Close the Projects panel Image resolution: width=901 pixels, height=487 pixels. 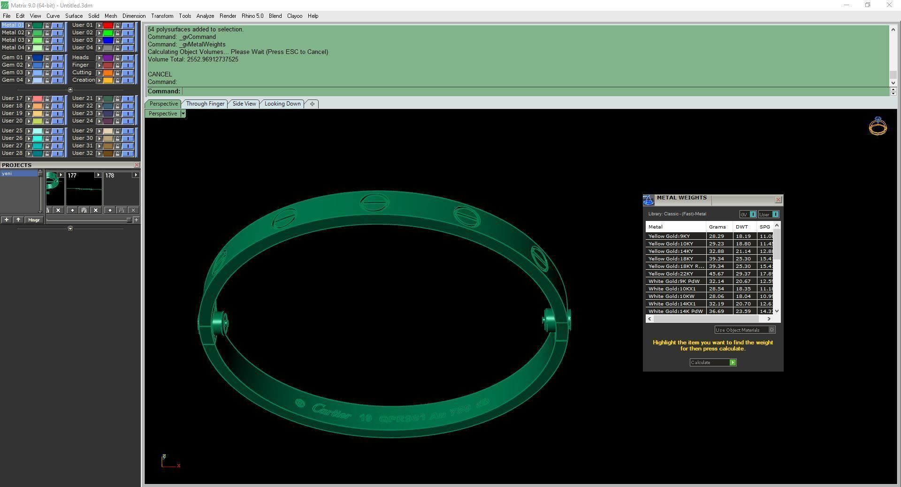pyautogui.click(x=137, y=165)
